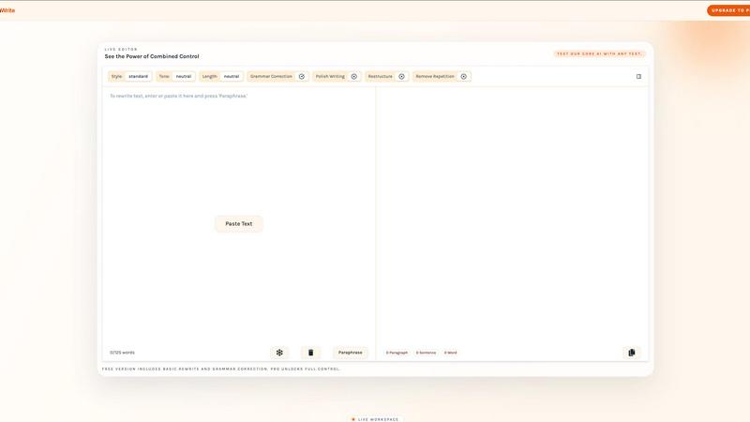Toggle the Polish Writing option
This screenshot has height=422, width=750.
pos(330,77)
